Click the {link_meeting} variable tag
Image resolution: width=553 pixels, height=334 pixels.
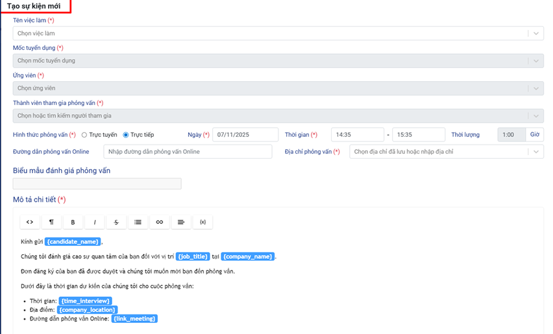coord(134,318)
